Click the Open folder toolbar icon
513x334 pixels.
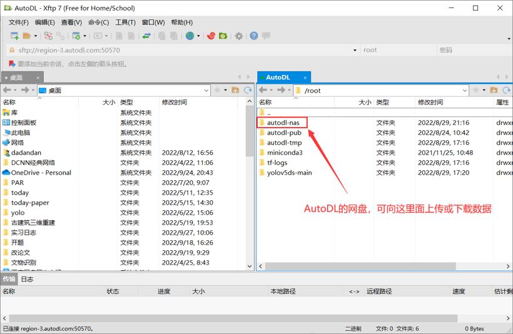27,36
